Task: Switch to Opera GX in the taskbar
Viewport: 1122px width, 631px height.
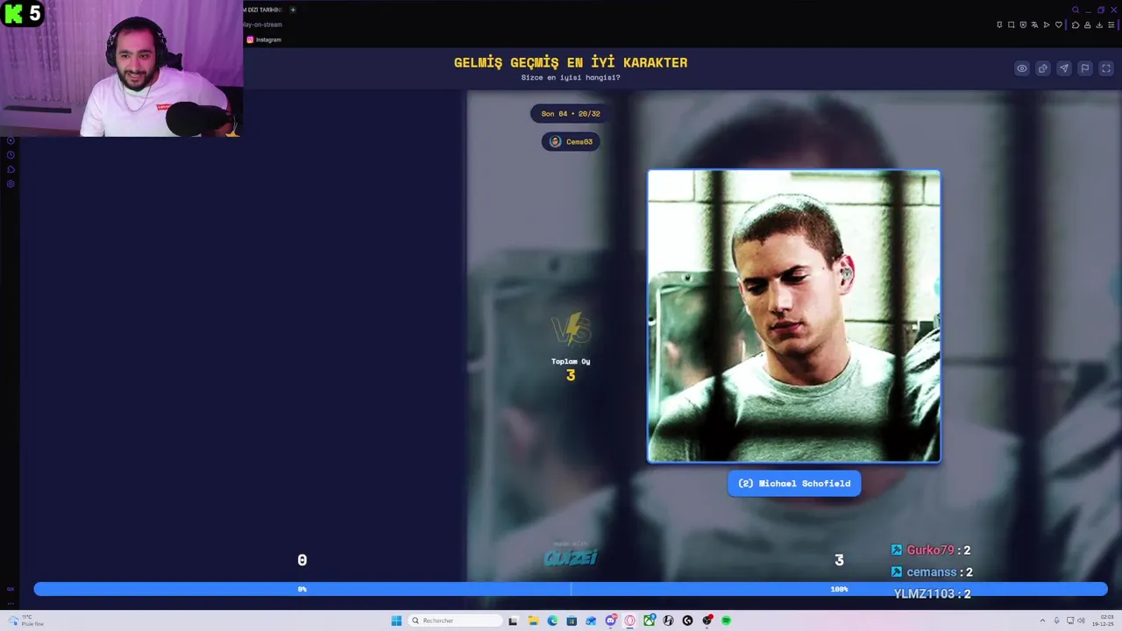Action: [629, 620]
